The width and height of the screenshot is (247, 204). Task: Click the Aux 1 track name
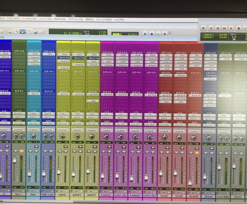(18, 194)
